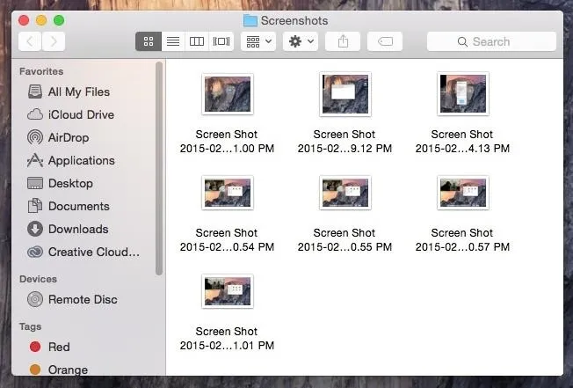Click the Downloads arrow icon
This screenshot has height=388, width=573.
[x=35, y=229]
